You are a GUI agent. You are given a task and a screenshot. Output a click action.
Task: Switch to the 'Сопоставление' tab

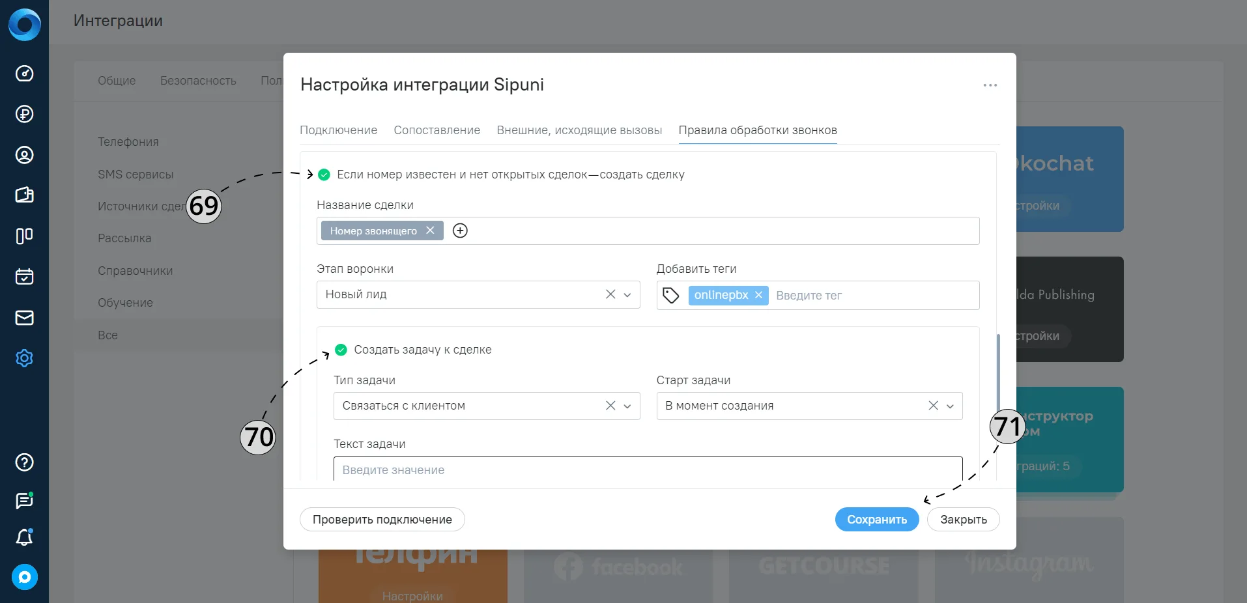tap(437, 130)
